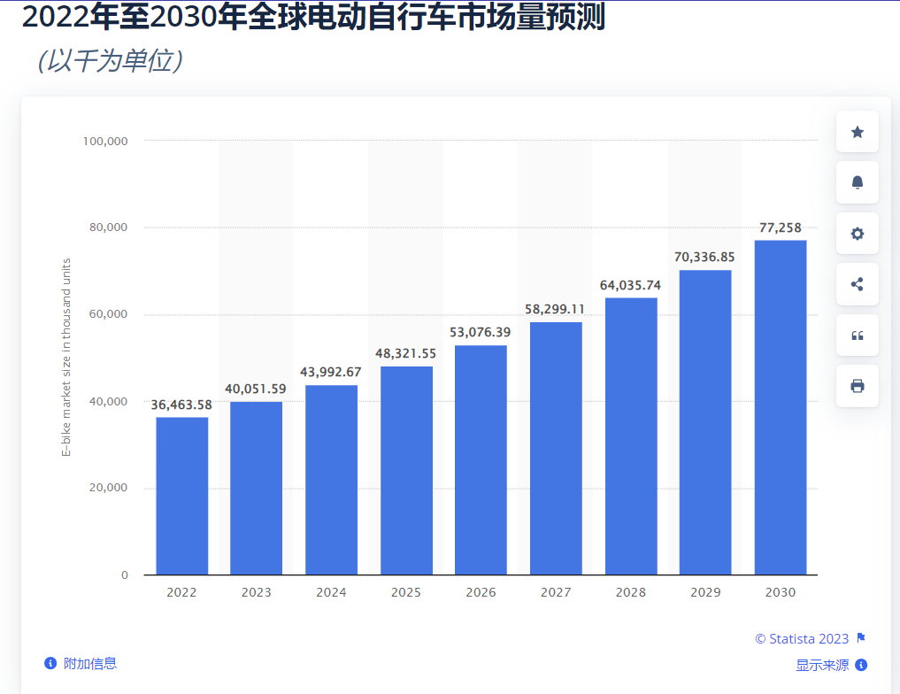The height and width of the screenshot is (694, 900).
Task: Click the info icon beside 附加信息
Action: tap(50, 663)
